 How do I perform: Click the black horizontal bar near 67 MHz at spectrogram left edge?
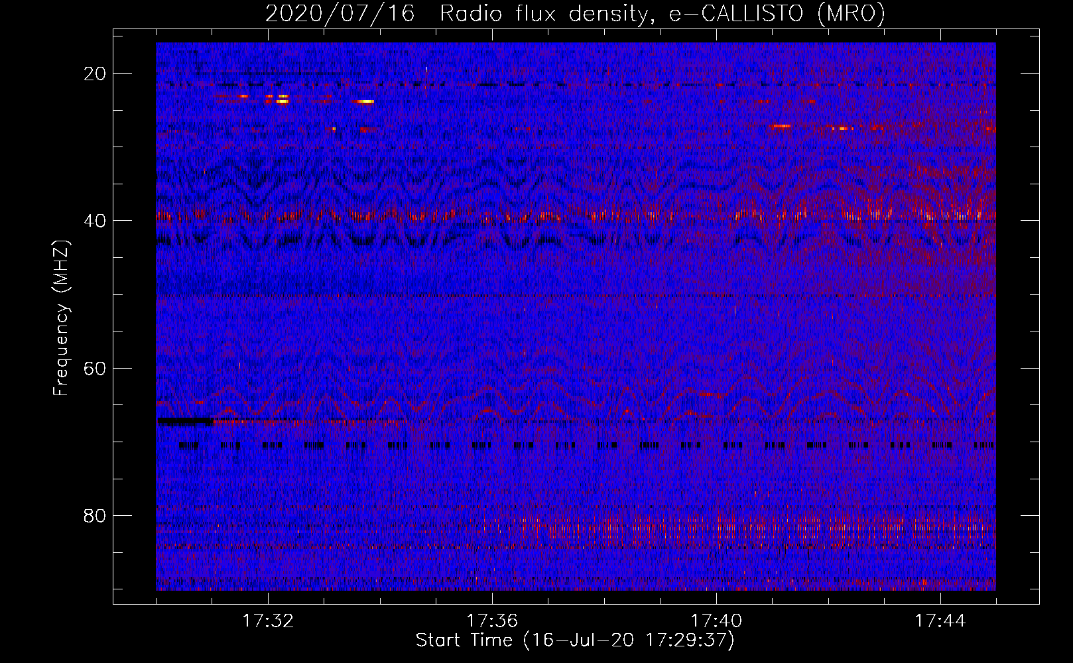185,421
